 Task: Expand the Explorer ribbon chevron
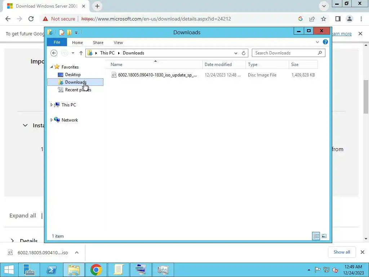coord(317,42)
